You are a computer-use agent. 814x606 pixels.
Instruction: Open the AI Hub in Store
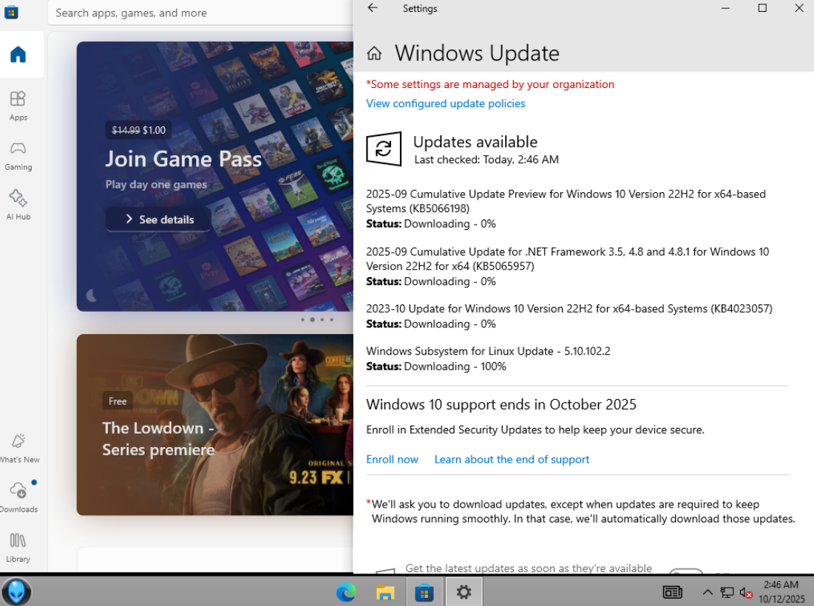pyautogui.click(x=18, y=205)
